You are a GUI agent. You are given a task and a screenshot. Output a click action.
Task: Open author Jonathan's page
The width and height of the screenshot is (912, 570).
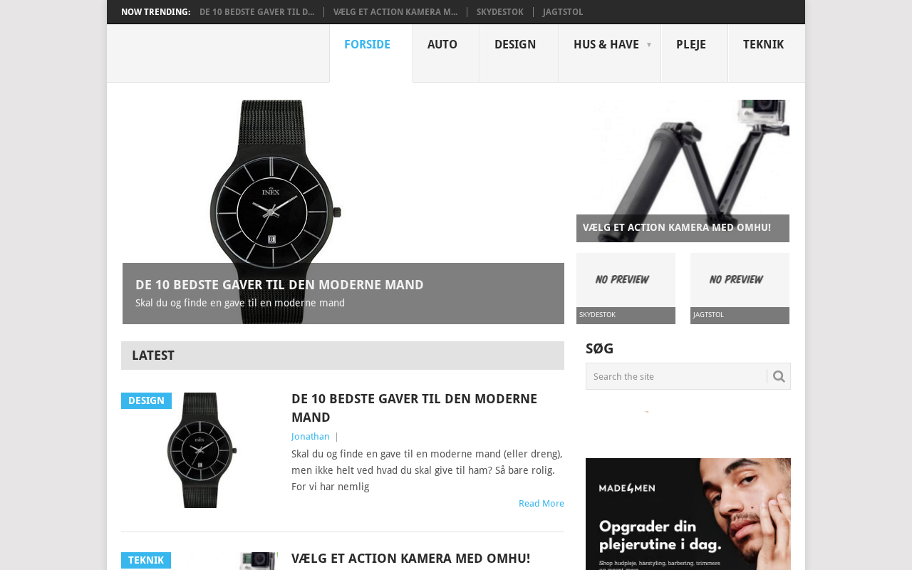pos(311,437)
